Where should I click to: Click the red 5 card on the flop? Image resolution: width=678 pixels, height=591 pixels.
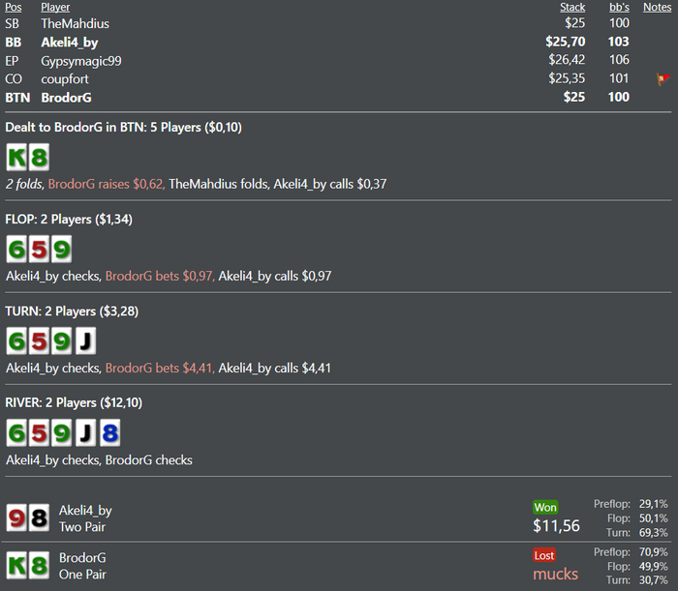tap(39, 250)
